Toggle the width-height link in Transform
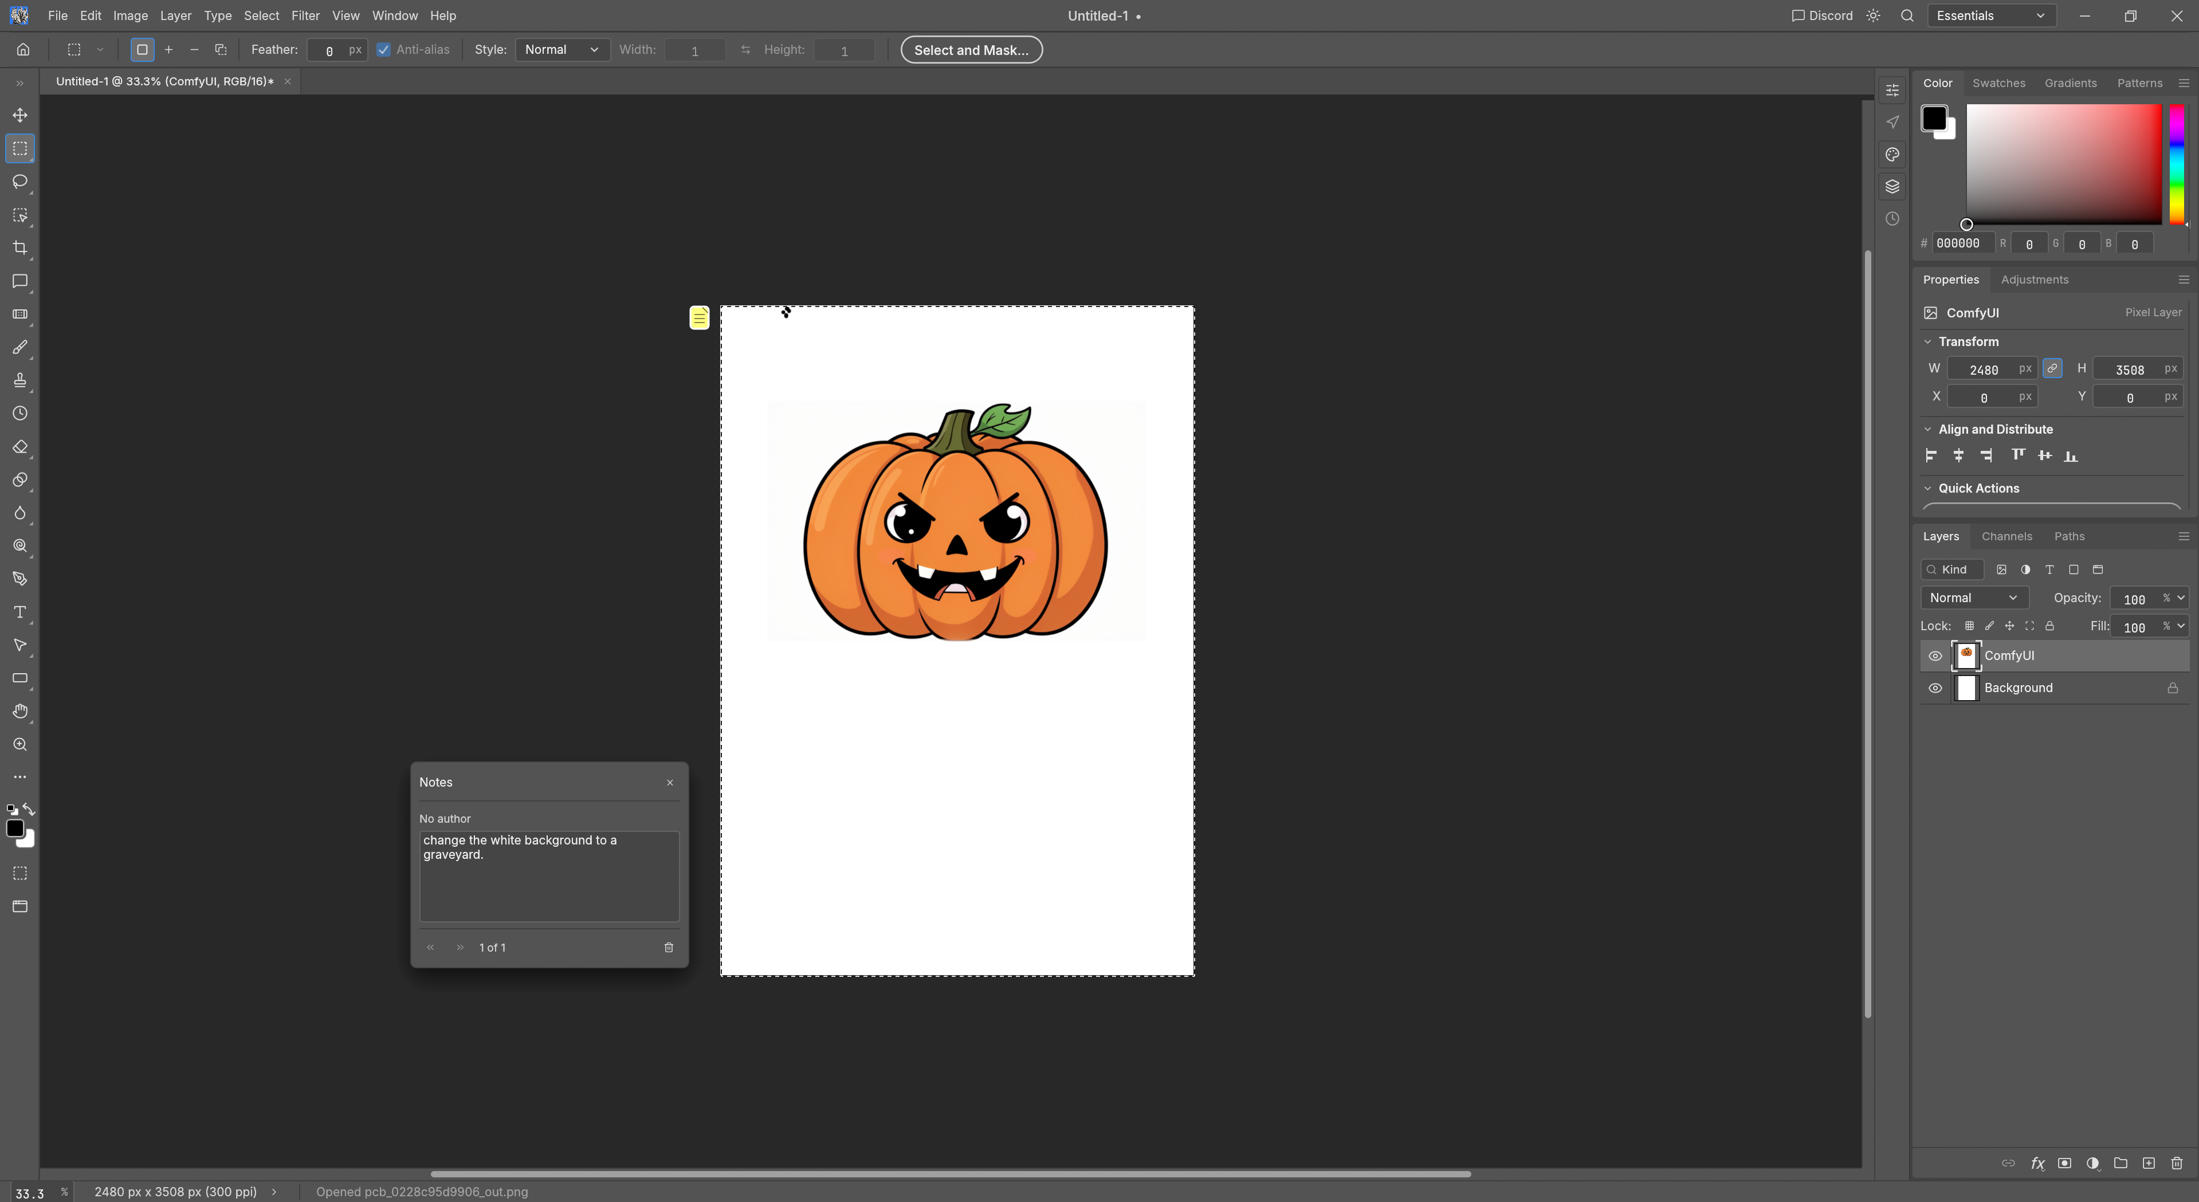The image size is (2199, 1202). [x=2052, y=369]
